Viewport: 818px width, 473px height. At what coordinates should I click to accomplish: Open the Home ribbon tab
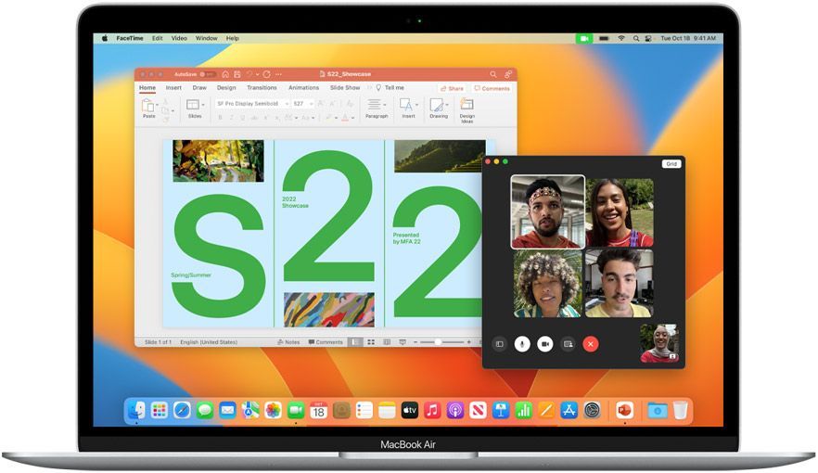[x=147, y=87]
